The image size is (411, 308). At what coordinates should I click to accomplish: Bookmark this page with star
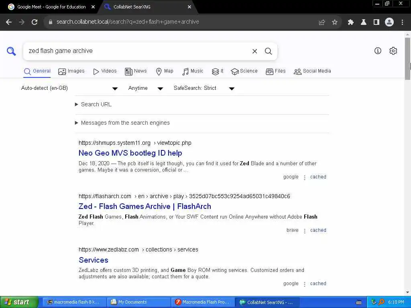[334, 22]
